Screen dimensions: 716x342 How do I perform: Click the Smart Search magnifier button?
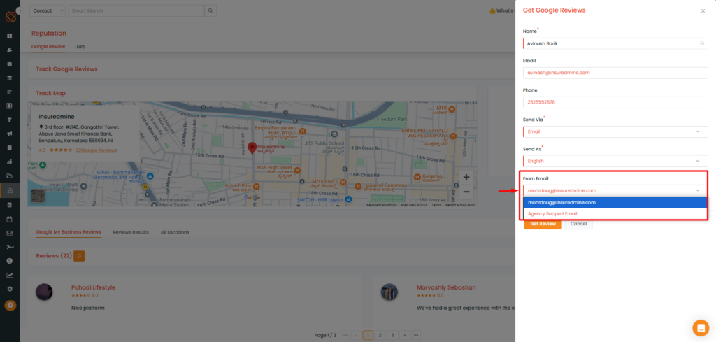pos(210,10)
